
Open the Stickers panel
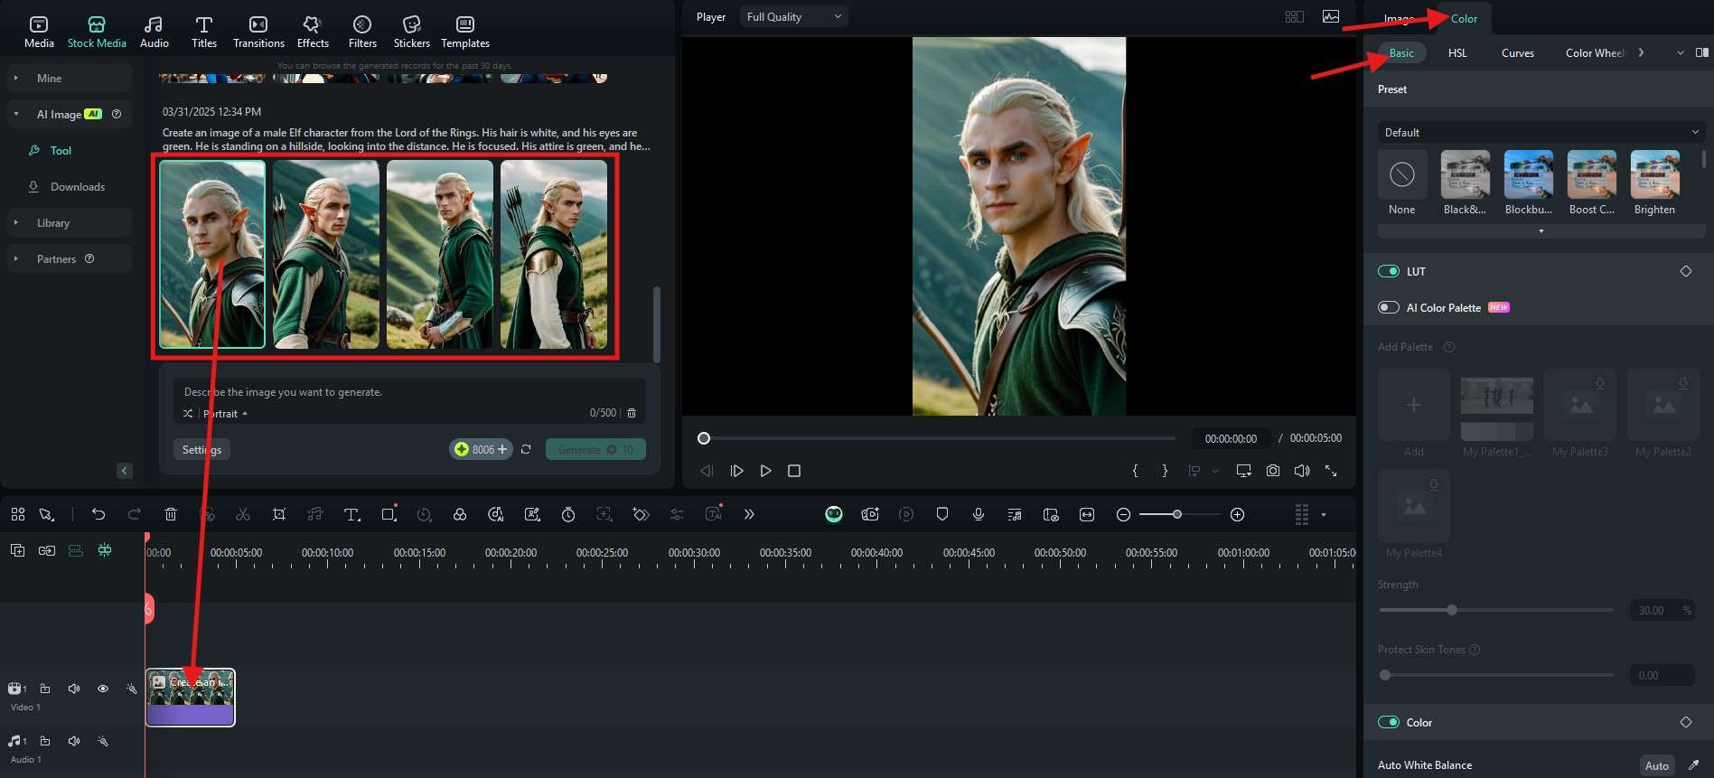tap(412, 32)
